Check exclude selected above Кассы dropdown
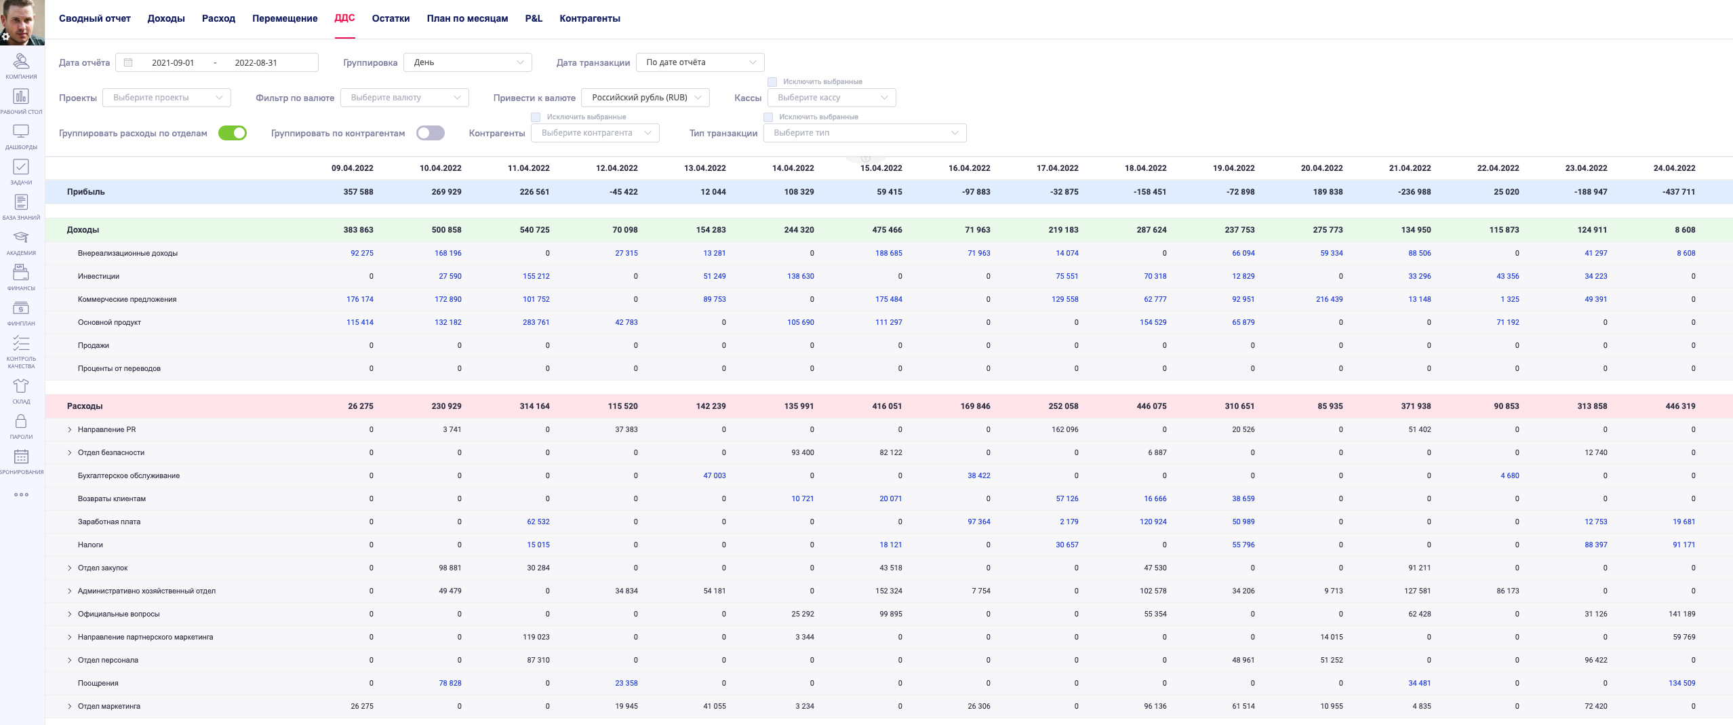 (772, 82)
